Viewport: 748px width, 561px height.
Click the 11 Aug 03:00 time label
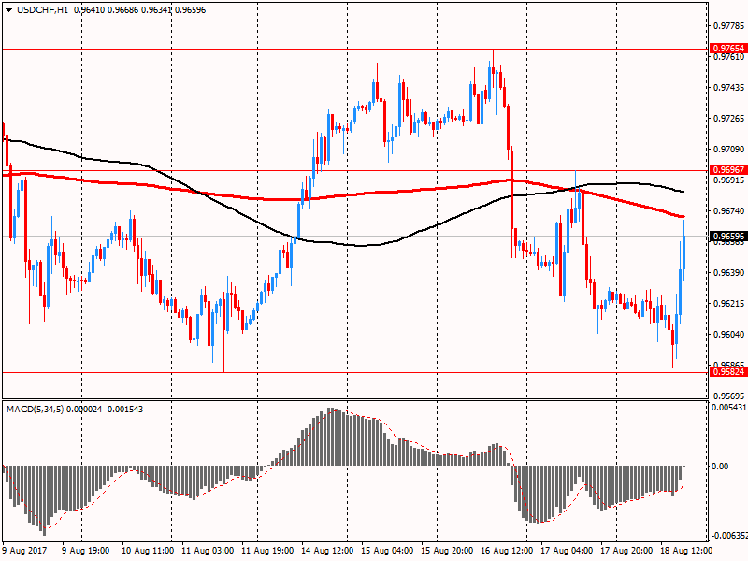tap(208, 551)
